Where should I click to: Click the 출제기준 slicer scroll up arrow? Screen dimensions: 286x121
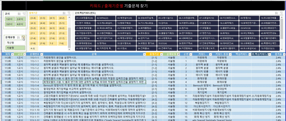(69, 17)
